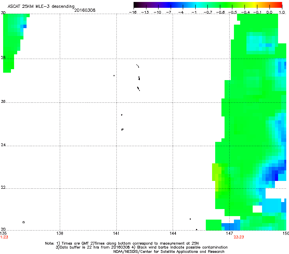Click the '-10' color scale label

click(x=157, y=13)
